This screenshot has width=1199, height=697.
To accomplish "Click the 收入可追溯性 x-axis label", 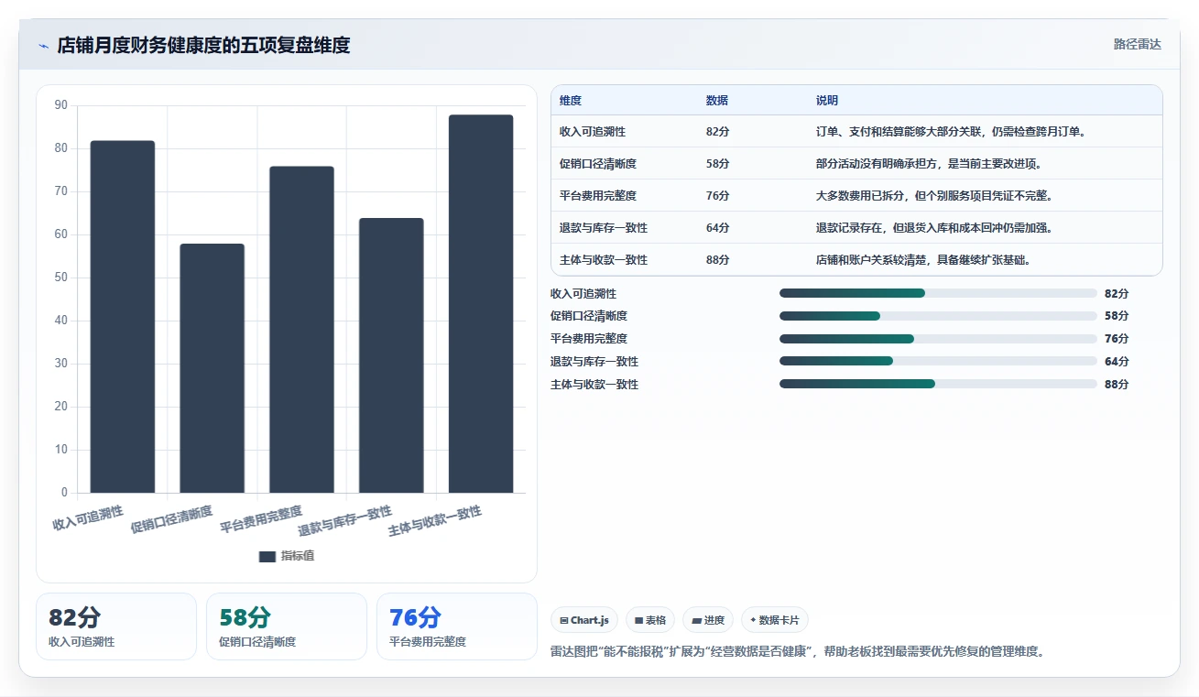I will 88,517.
